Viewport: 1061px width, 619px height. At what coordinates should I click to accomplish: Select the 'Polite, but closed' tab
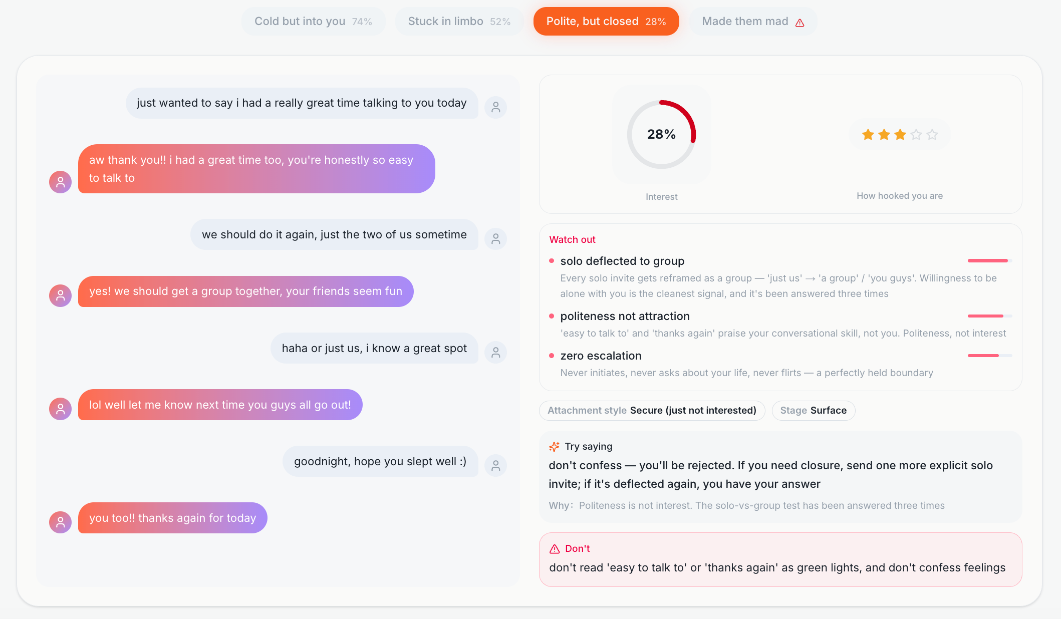[x=606, y=22]
